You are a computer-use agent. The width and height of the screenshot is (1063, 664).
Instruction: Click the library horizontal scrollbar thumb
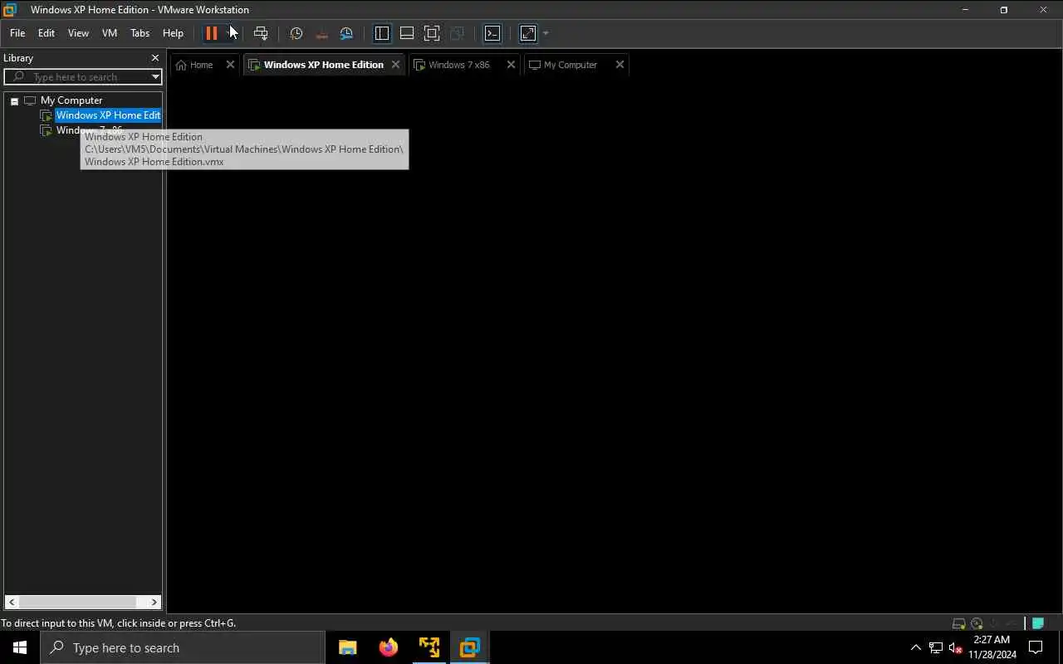click(78, 603)
